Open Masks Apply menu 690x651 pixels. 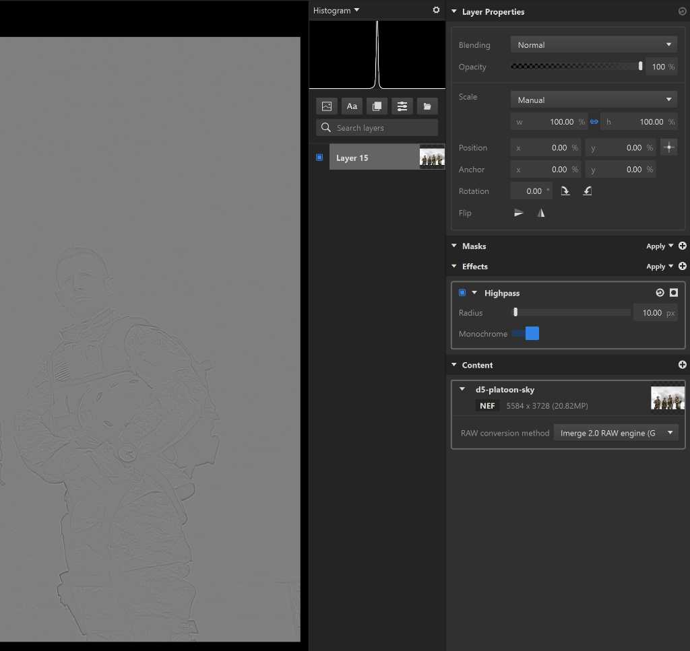[x=659, y=246]
